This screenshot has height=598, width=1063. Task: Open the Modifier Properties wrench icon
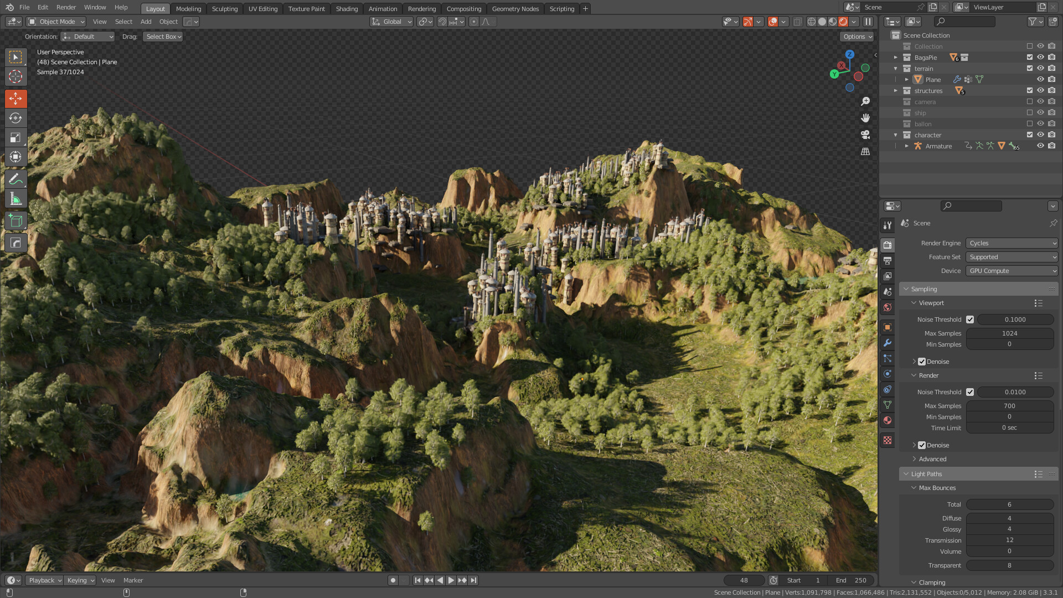pos(887,343)
